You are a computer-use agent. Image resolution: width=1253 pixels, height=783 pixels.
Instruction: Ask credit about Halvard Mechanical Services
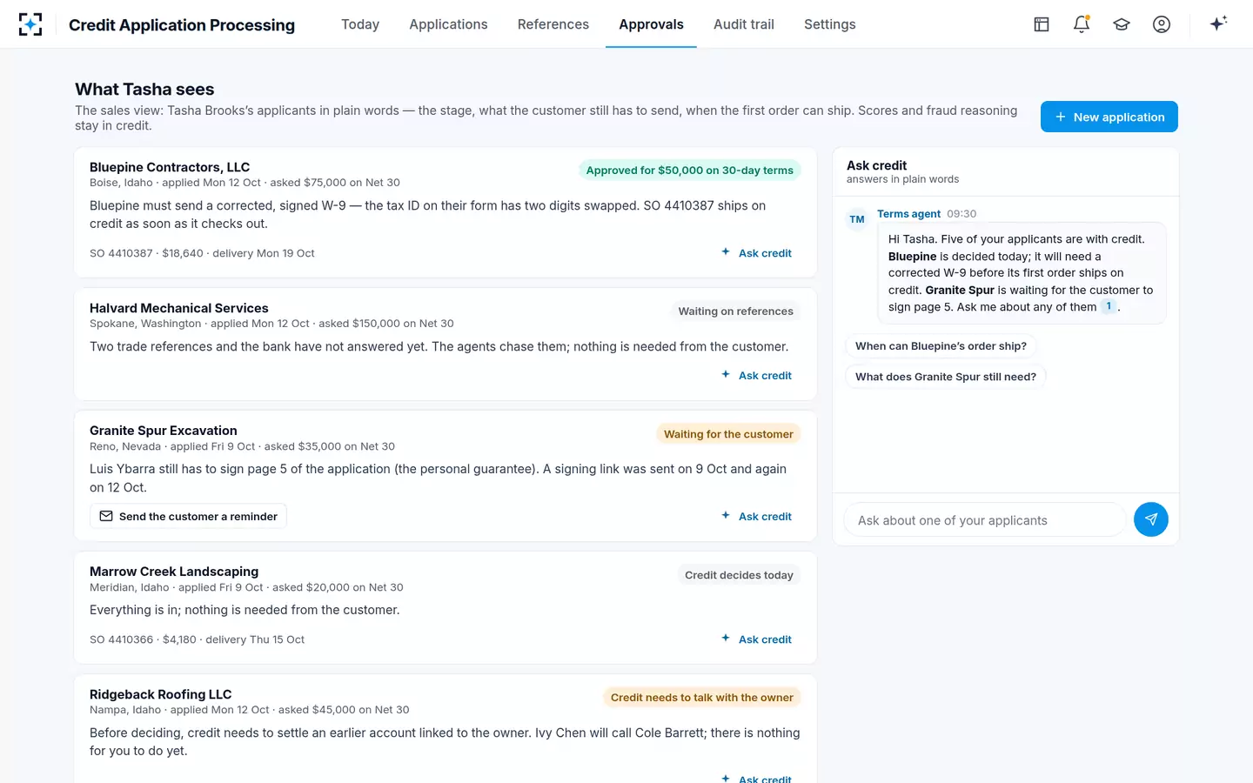pos(756,376)
